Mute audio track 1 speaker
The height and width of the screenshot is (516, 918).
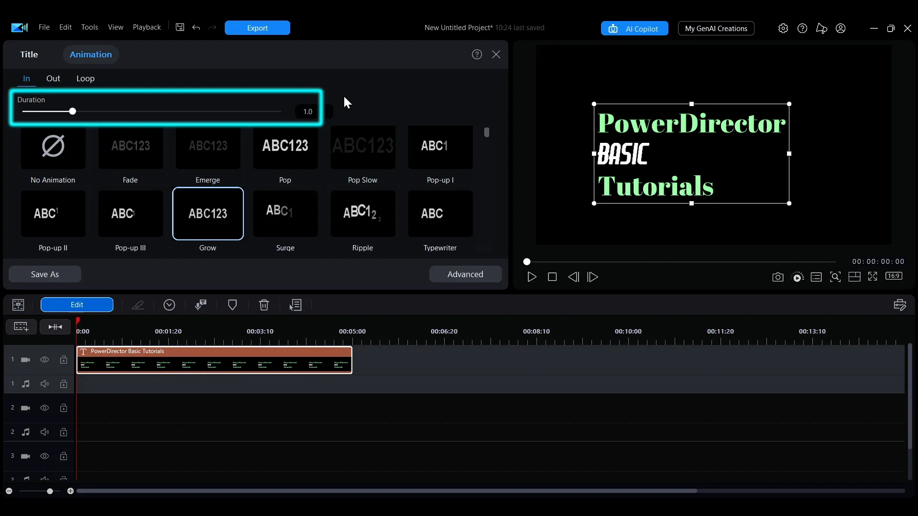[44, 384]
